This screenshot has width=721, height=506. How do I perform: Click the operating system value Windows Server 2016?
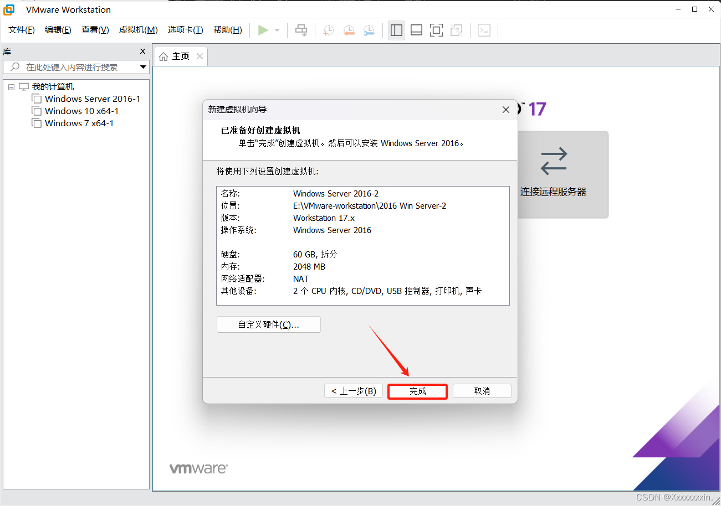(333, 230)
